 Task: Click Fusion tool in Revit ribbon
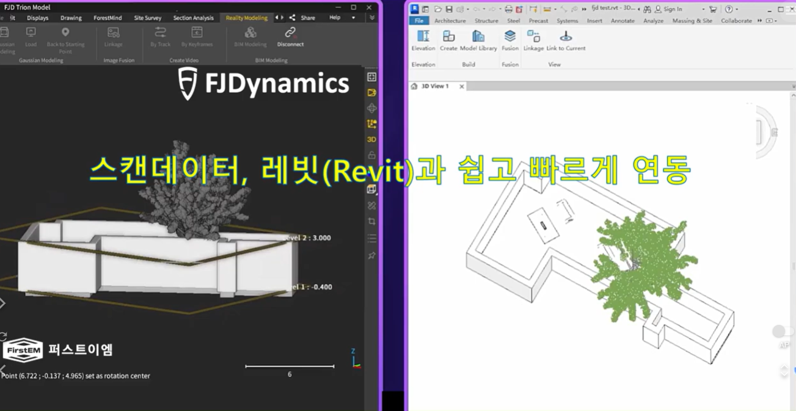point(510,40)
